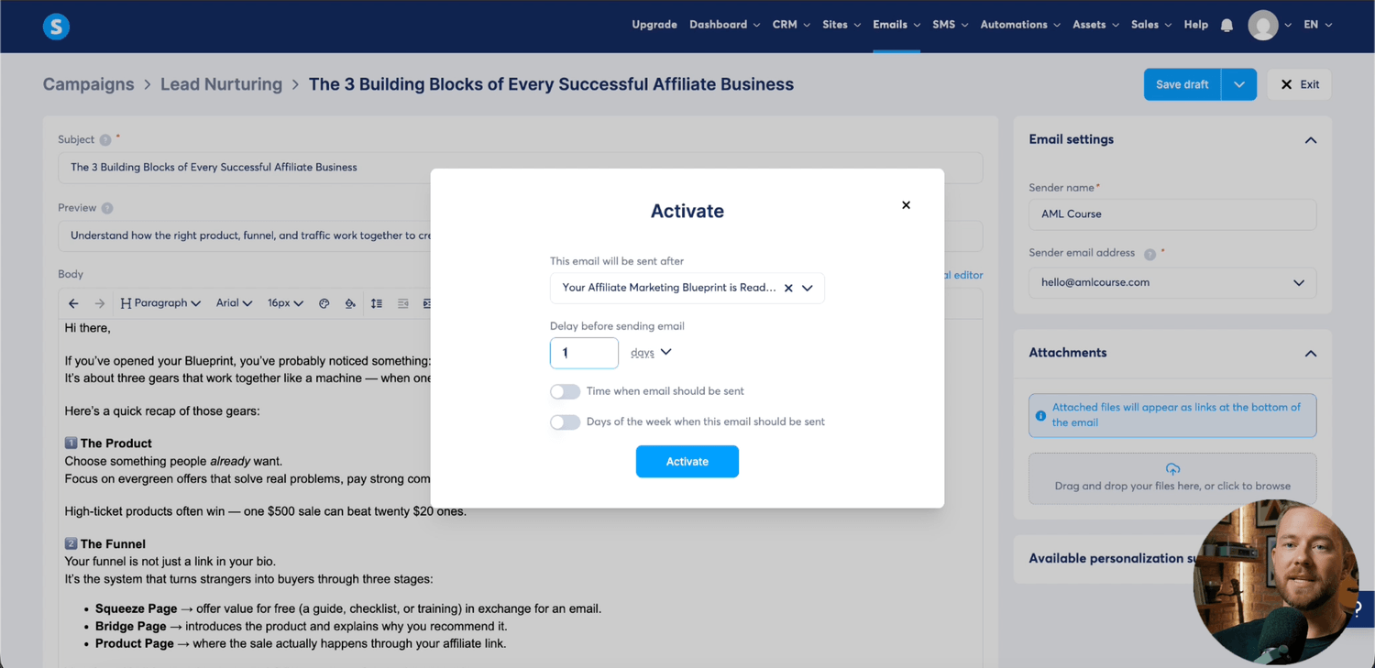1375x668 pixels.
Task: Toggle days of the week sending option
Action: [x=565, y=422]
